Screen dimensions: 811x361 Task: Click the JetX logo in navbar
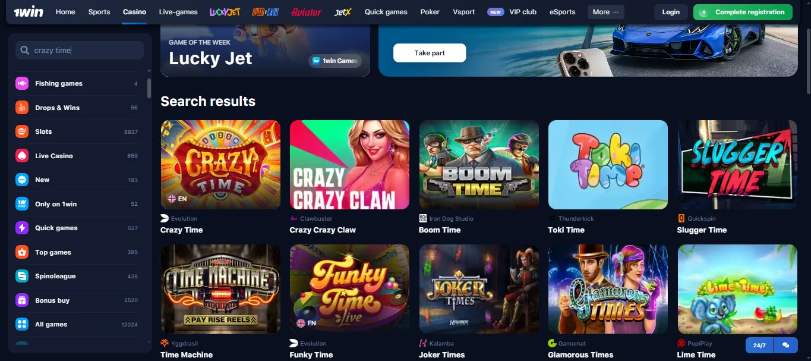[x=343, y=12]
